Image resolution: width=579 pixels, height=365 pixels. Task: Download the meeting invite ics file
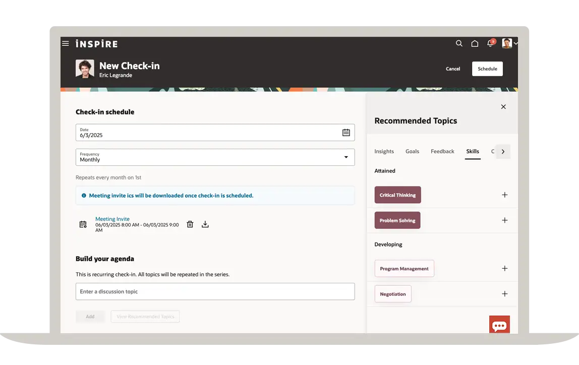tap(205, 224)
